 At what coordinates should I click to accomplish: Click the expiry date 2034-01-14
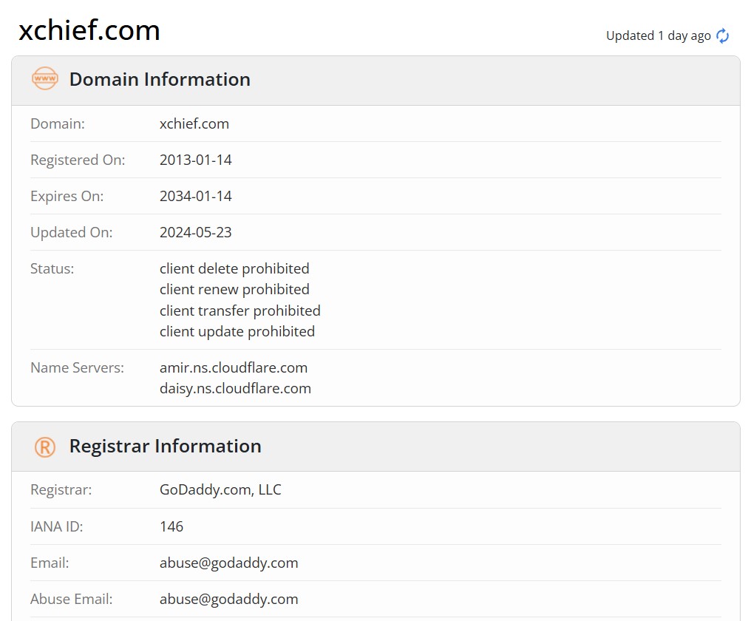[195, 197]
